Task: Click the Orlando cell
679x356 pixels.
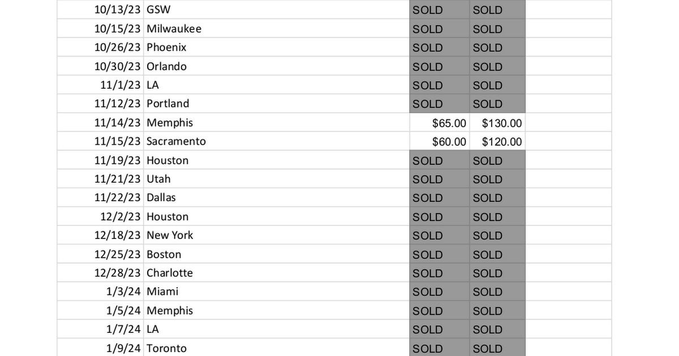Action: pyautogui.click(x=166, y=66)
